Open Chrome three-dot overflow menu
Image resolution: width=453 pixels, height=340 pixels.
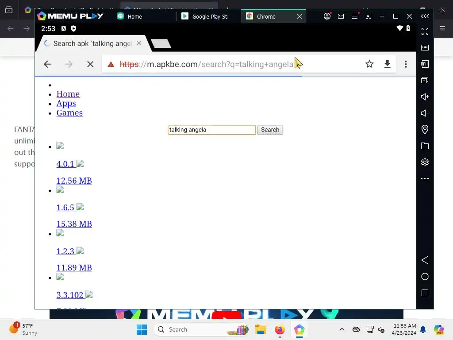(x=406, y=64)
